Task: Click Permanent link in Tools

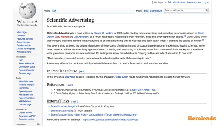Action: pos(26,94)
